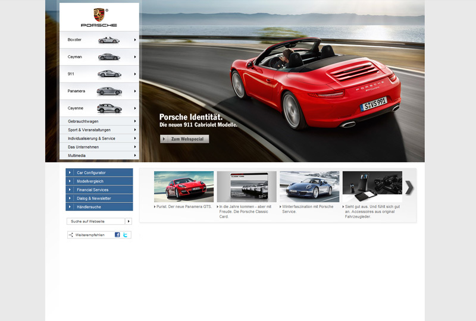
Task: Click the Zum Webspecial button
Action: pyautogui.click(x=184, y=139)
